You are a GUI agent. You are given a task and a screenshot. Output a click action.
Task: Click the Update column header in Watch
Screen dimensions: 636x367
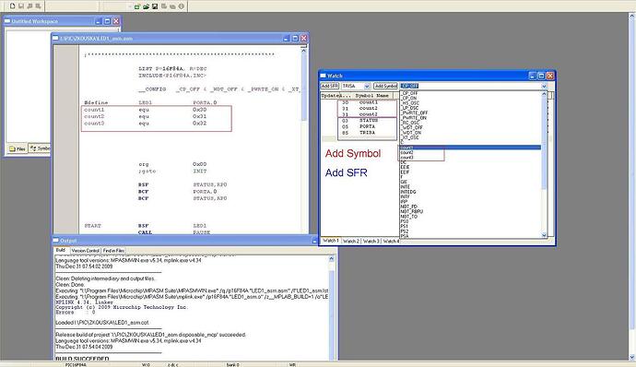pyautogui.click(x=330, y=95)
